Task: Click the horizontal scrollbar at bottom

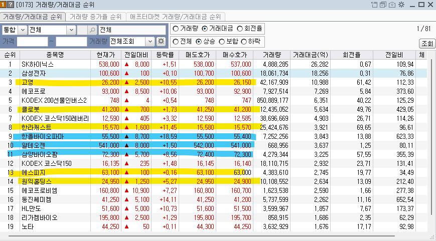Action: (202, 236)
